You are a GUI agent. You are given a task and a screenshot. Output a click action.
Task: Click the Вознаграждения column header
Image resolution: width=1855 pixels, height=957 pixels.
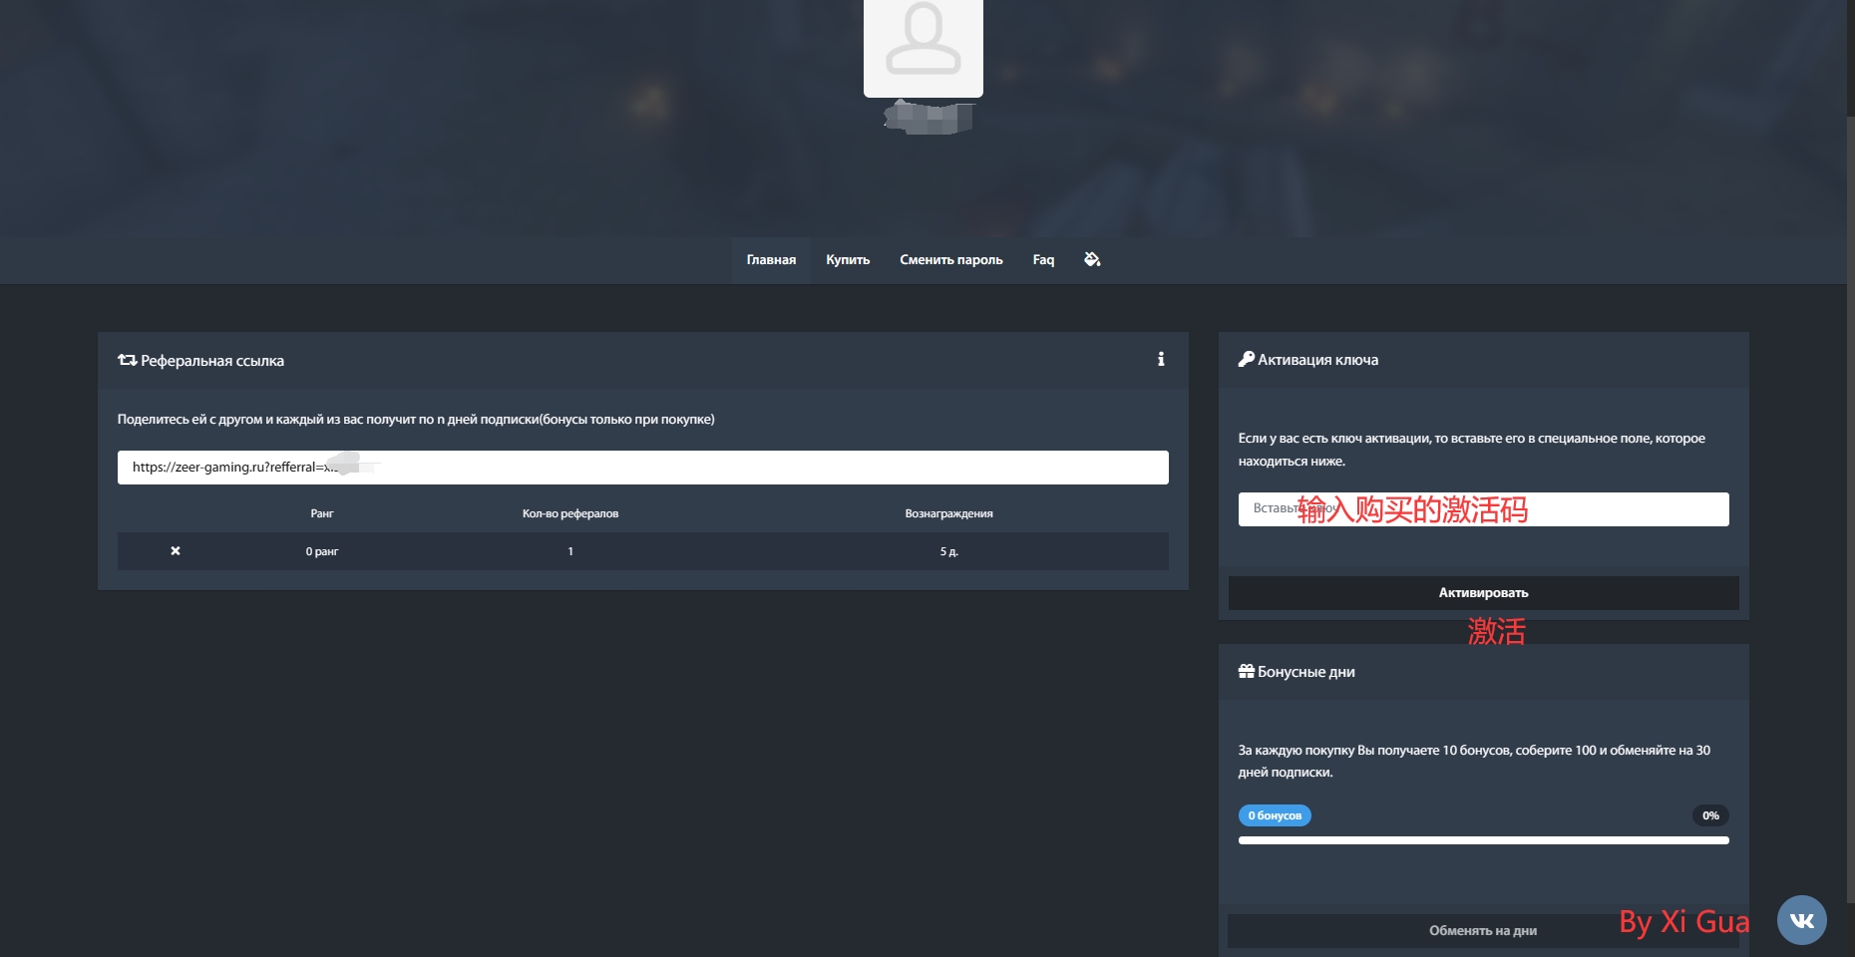[x=948, y=514]
